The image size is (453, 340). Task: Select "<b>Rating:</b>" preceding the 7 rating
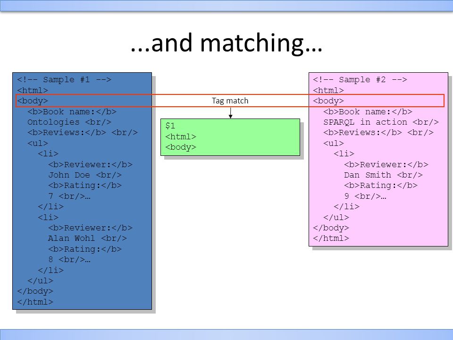click(x=85, y=185)
